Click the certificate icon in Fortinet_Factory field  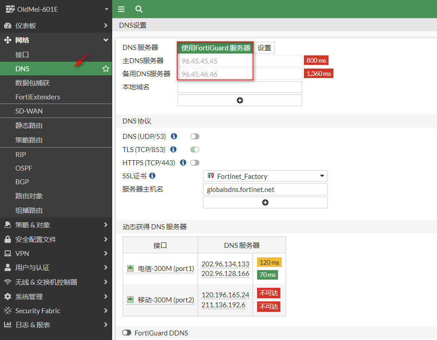click(211, 176)
